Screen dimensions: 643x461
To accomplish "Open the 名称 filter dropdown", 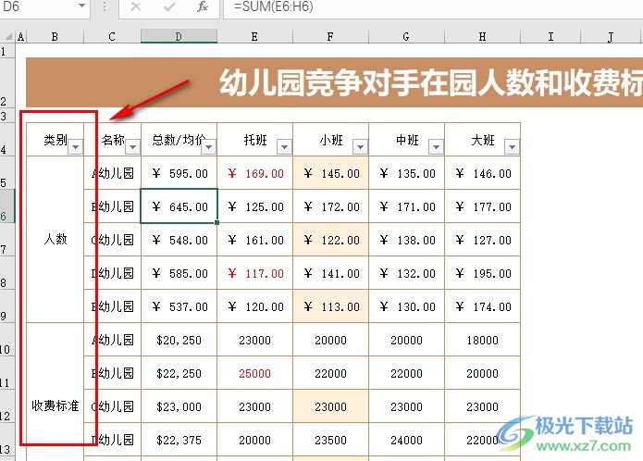I will point(133,146).
